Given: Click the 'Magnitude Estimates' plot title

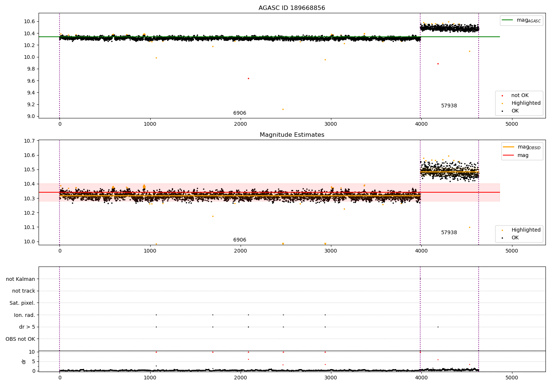Looking at the screenshot, I should 292,135.
